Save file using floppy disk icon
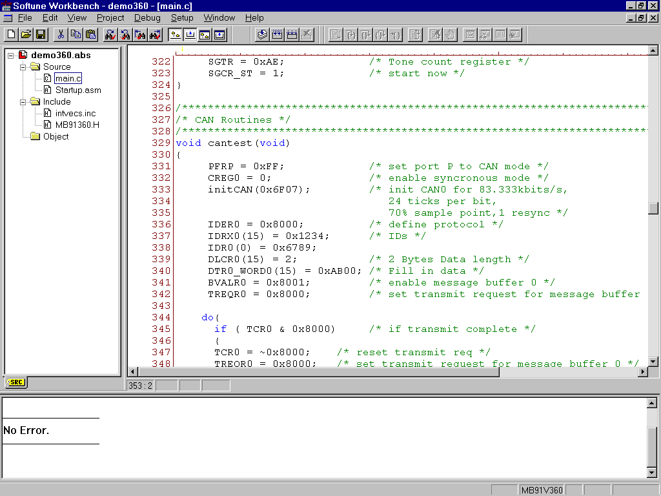The image size is (661, 496). tap(41, 34)
